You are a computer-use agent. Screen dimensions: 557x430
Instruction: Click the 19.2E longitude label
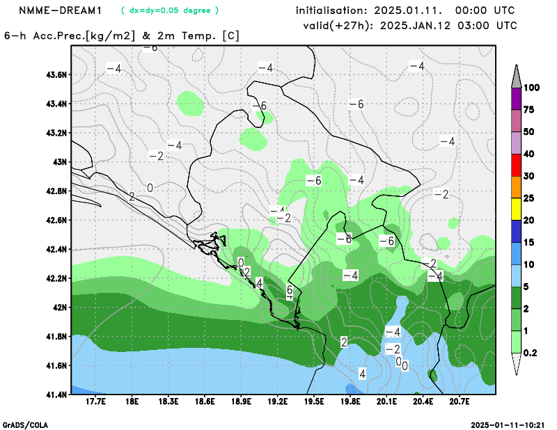coord(277,402)
